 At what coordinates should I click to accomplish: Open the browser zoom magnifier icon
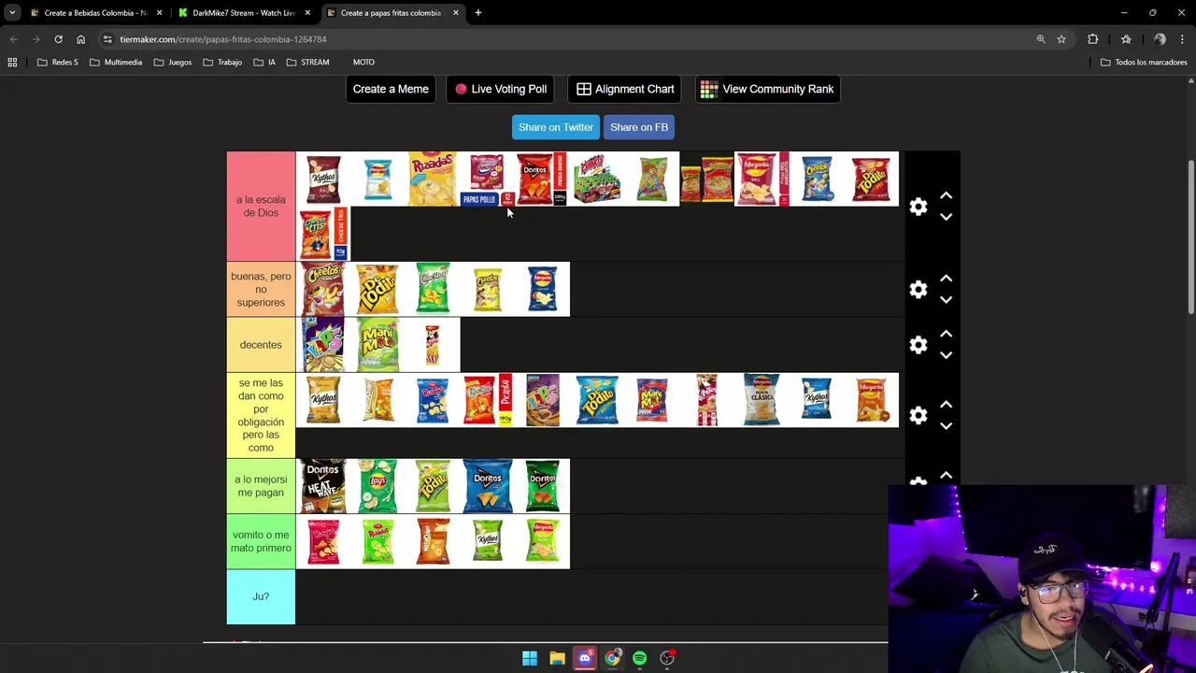(x=1041, y=39)
